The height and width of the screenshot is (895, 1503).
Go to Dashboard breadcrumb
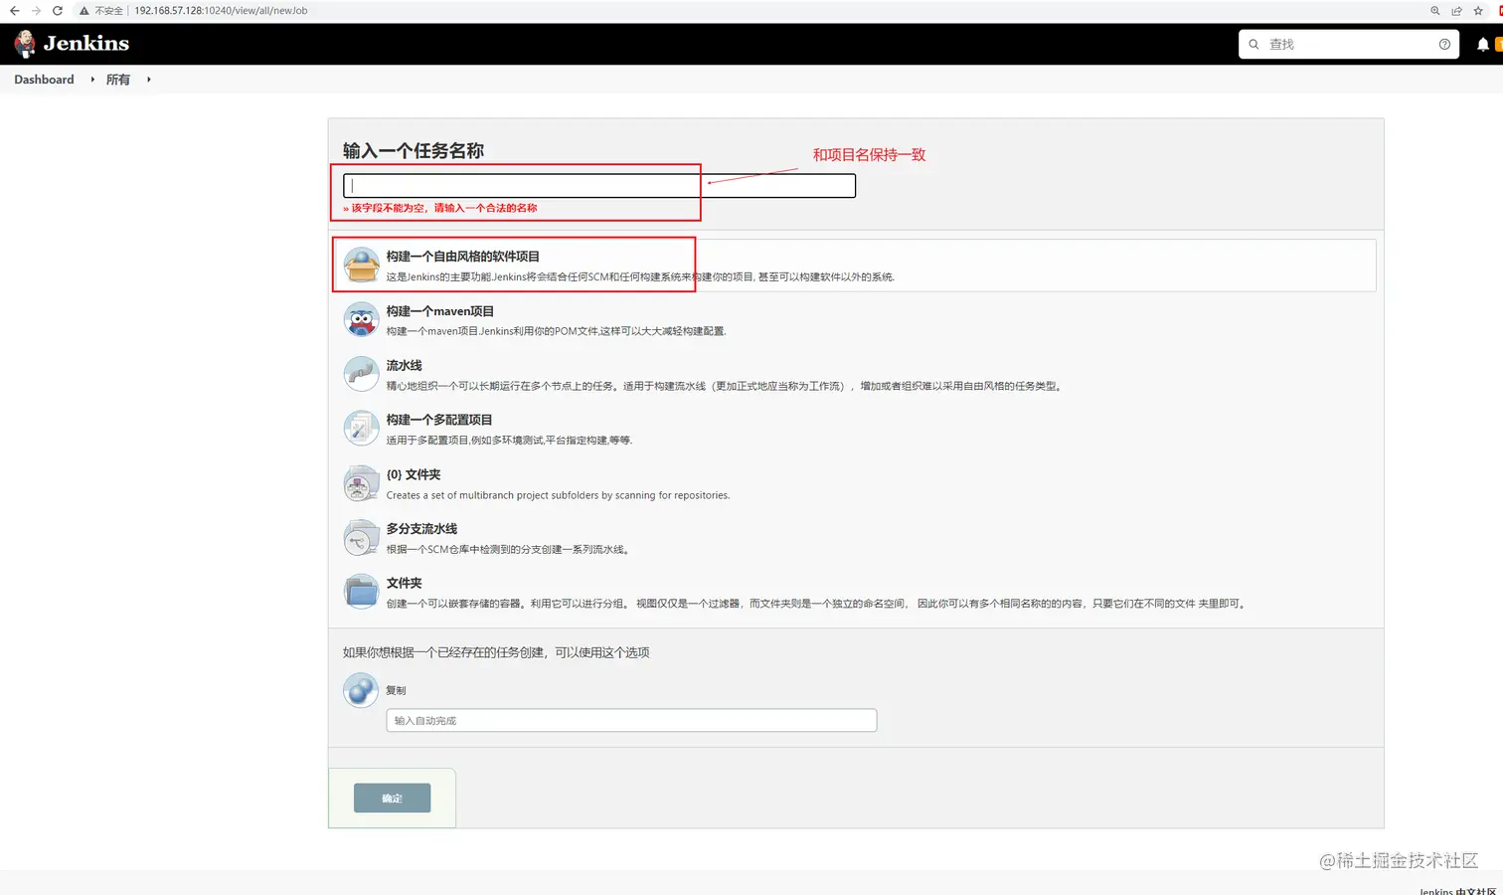[44, 80]
